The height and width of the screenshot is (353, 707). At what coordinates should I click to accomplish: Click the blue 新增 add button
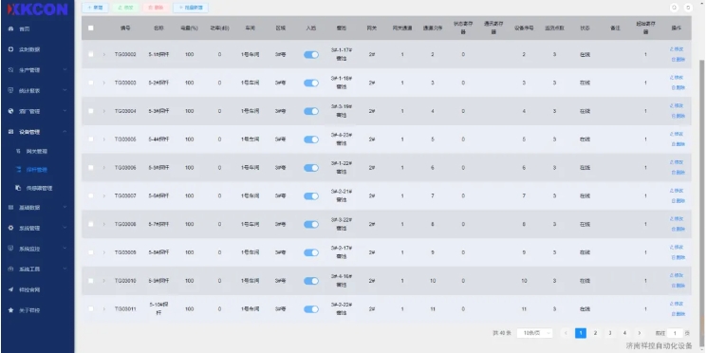point(95,8)
